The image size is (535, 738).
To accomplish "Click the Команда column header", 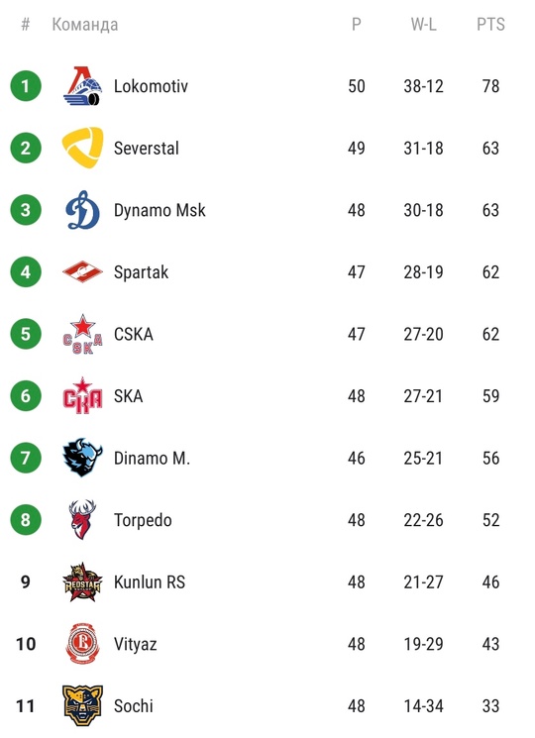I will 84,25.
